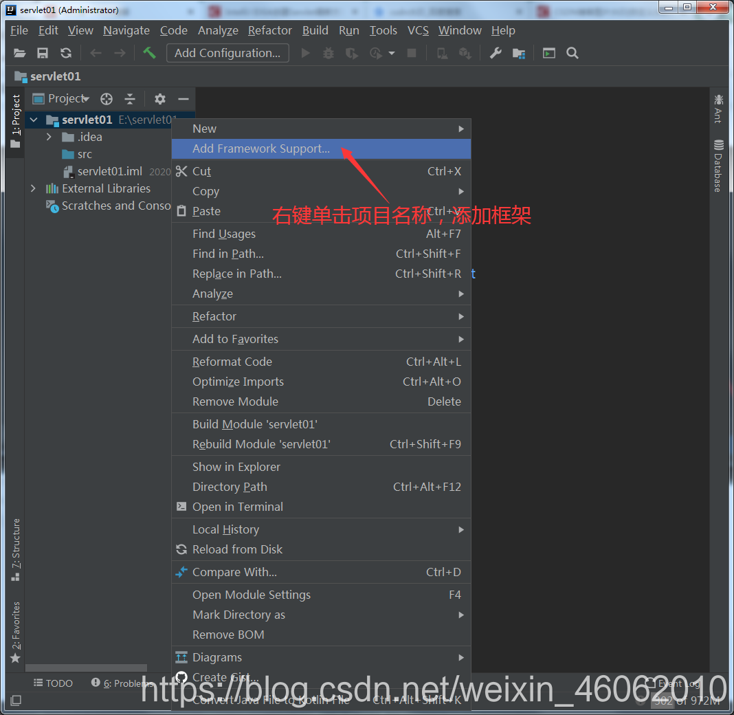Click the Save All toolbar icon
This screenshot has height=715, width=734.
pos(43,53)
